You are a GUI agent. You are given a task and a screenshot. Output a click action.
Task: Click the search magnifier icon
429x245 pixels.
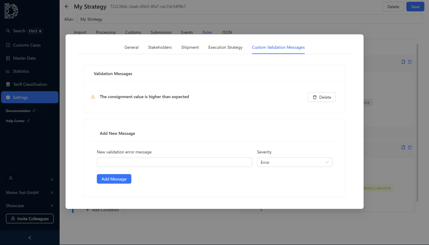tap(8, 31)
